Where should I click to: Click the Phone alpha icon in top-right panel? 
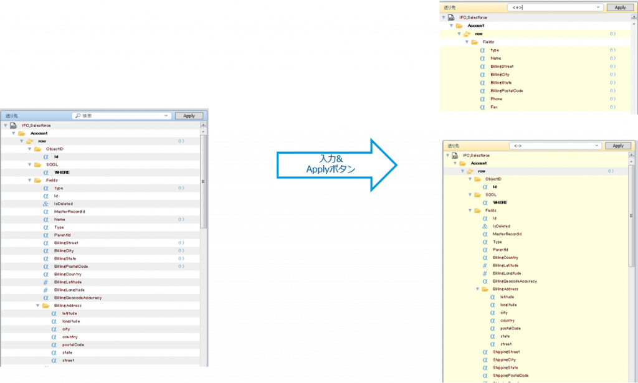[x=482, y=99]
